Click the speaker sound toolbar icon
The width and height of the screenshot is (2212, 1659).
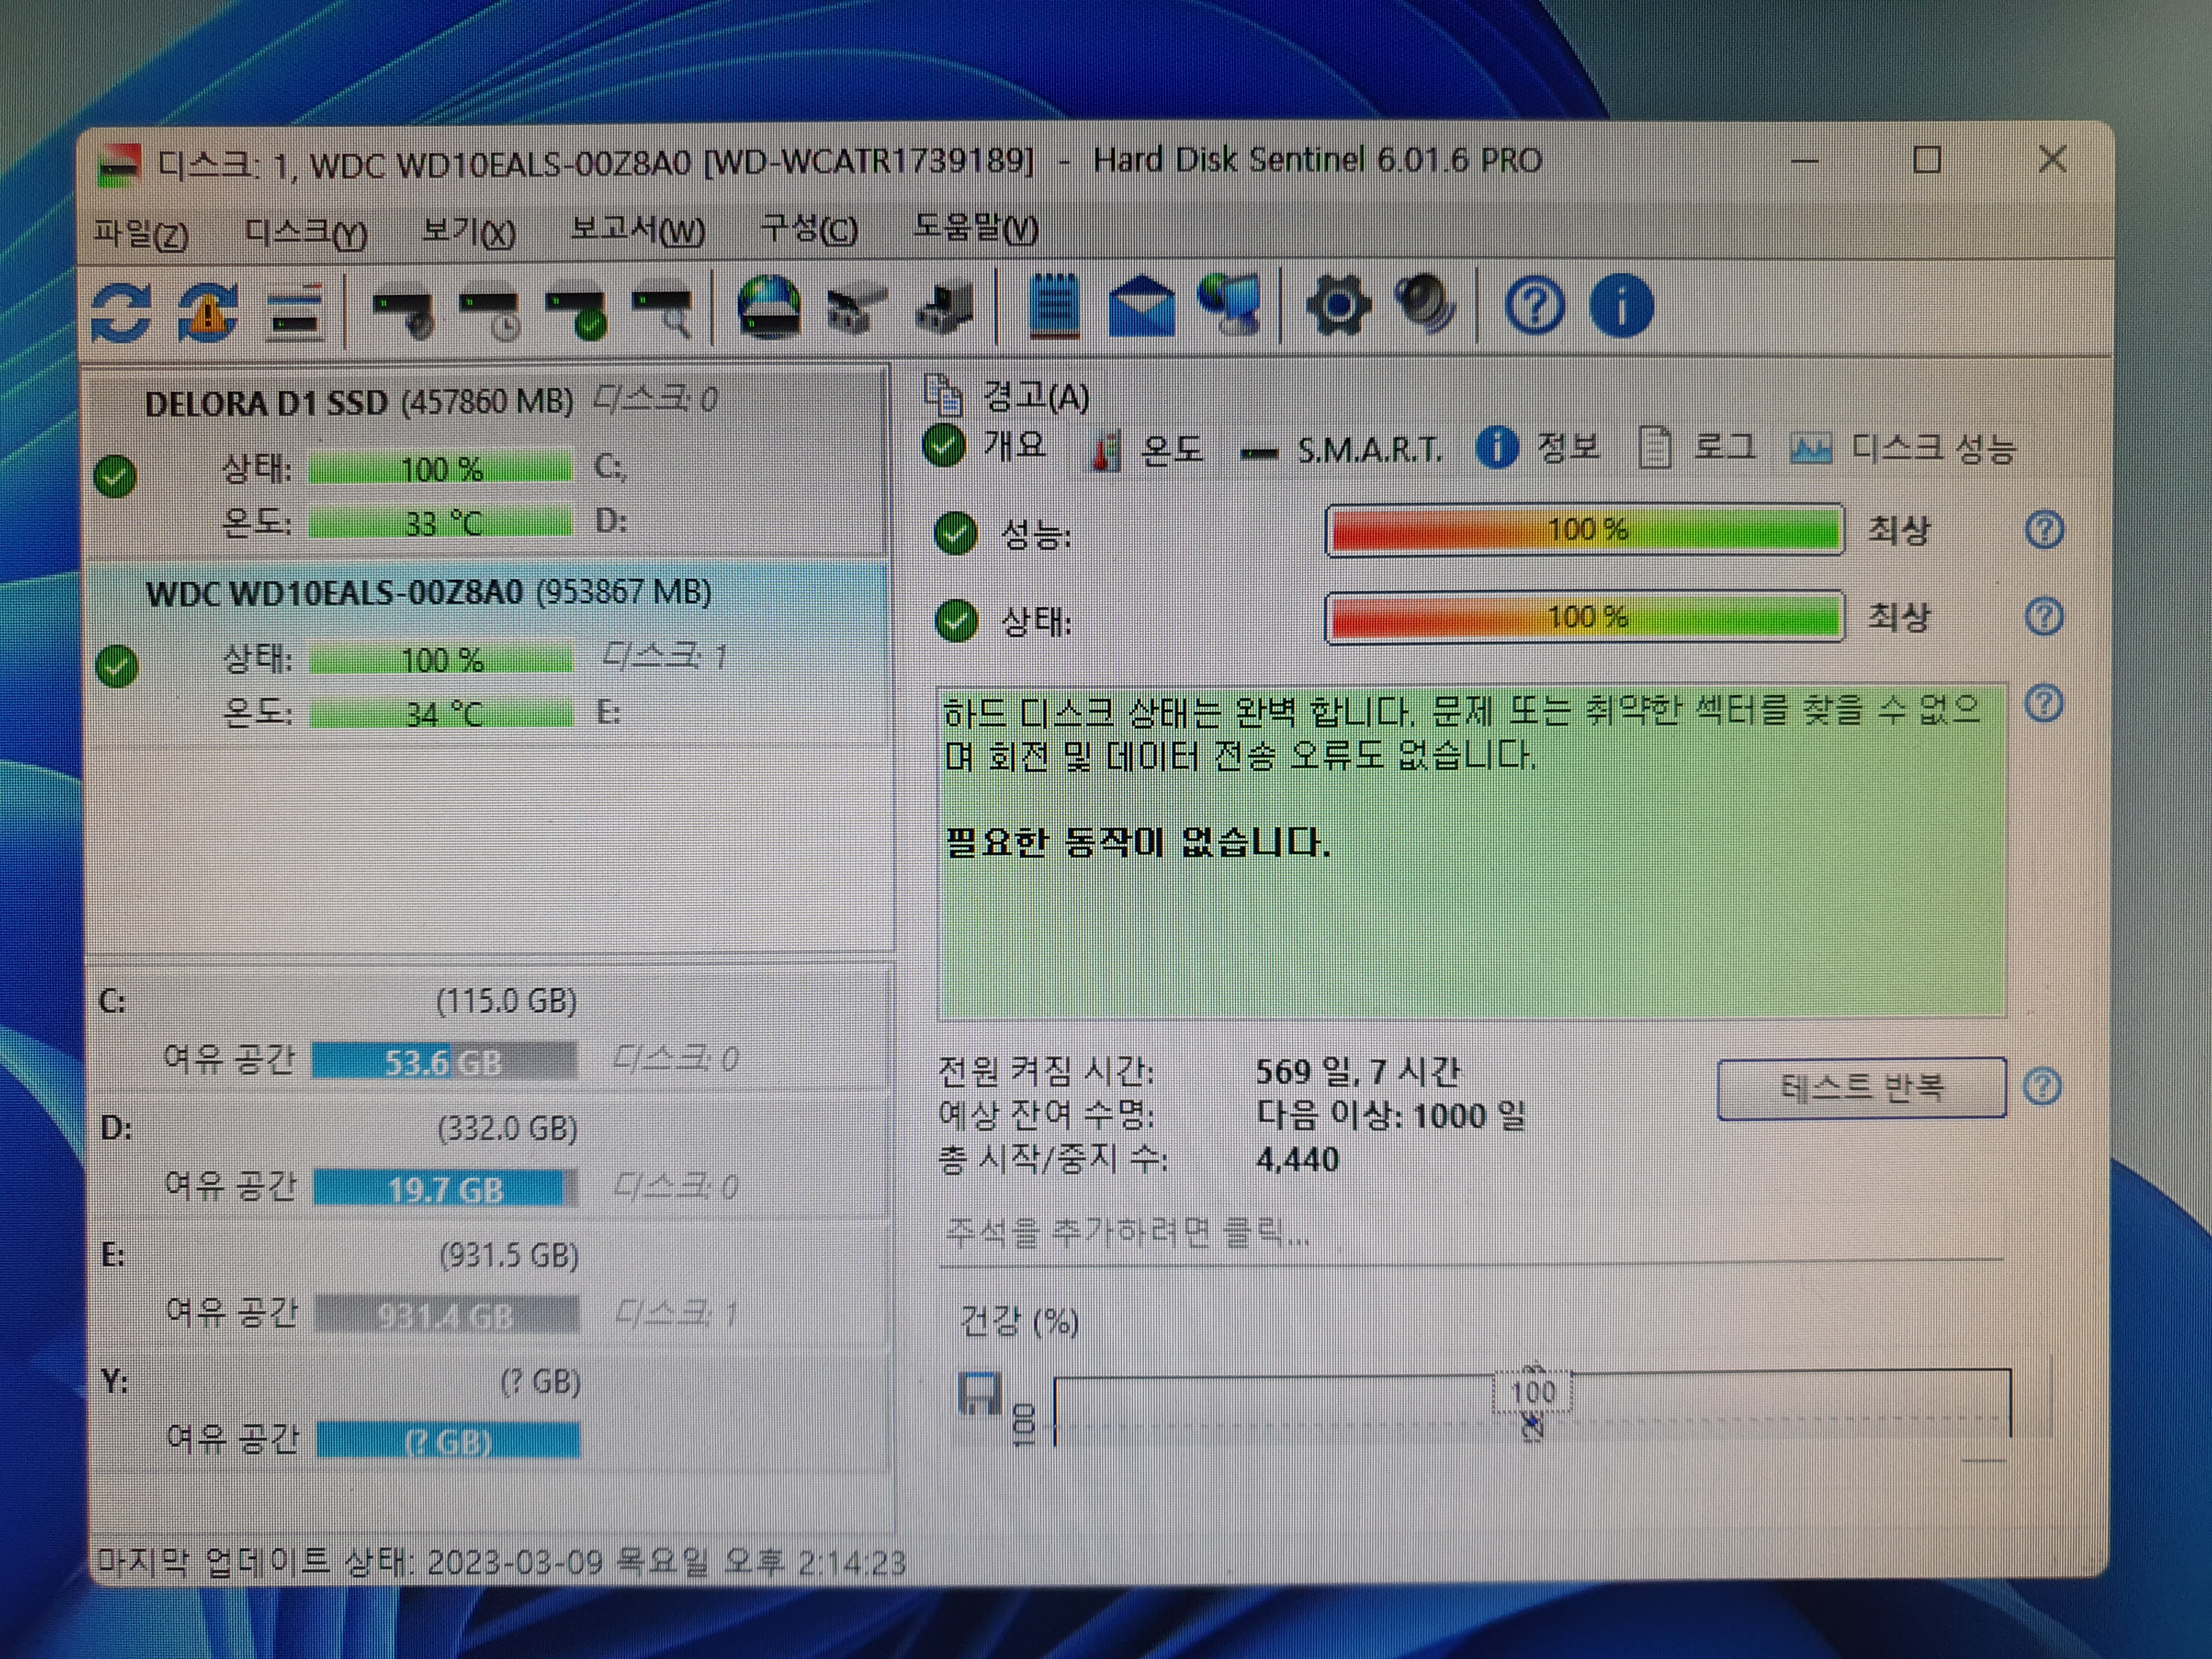coord(1425,303)
